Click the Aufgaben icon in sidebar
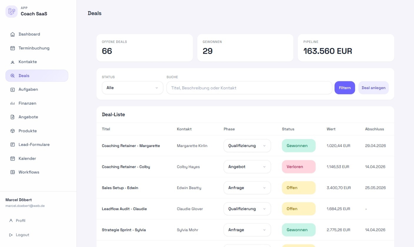 [13, 89]
